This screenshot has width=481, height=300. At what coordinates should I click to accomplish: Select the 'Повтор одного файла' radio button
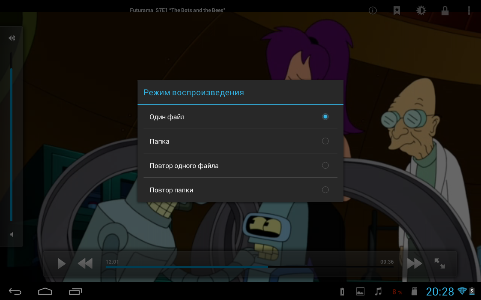[x=325, y=165]
